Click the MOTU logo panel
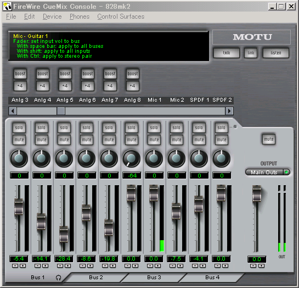This screenshot has width=299, height=288. pos(251,37)
